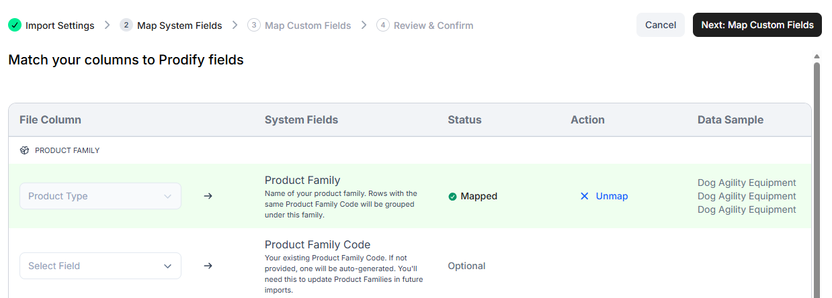Click the Select Field chevron arrow

168,266
